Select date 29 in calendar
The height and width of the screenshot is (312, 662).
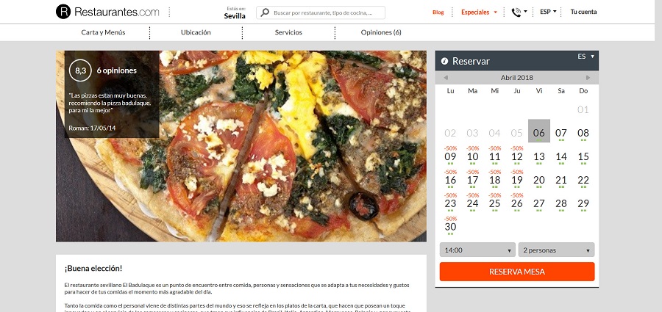[583, 203]
